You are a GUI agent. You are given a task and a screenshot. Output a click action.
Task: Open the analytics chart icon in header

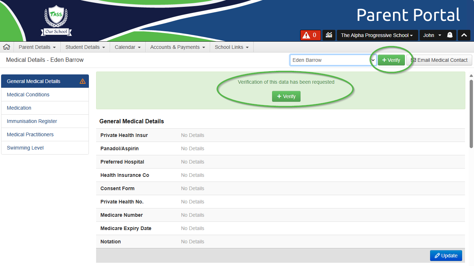point(329,35)
